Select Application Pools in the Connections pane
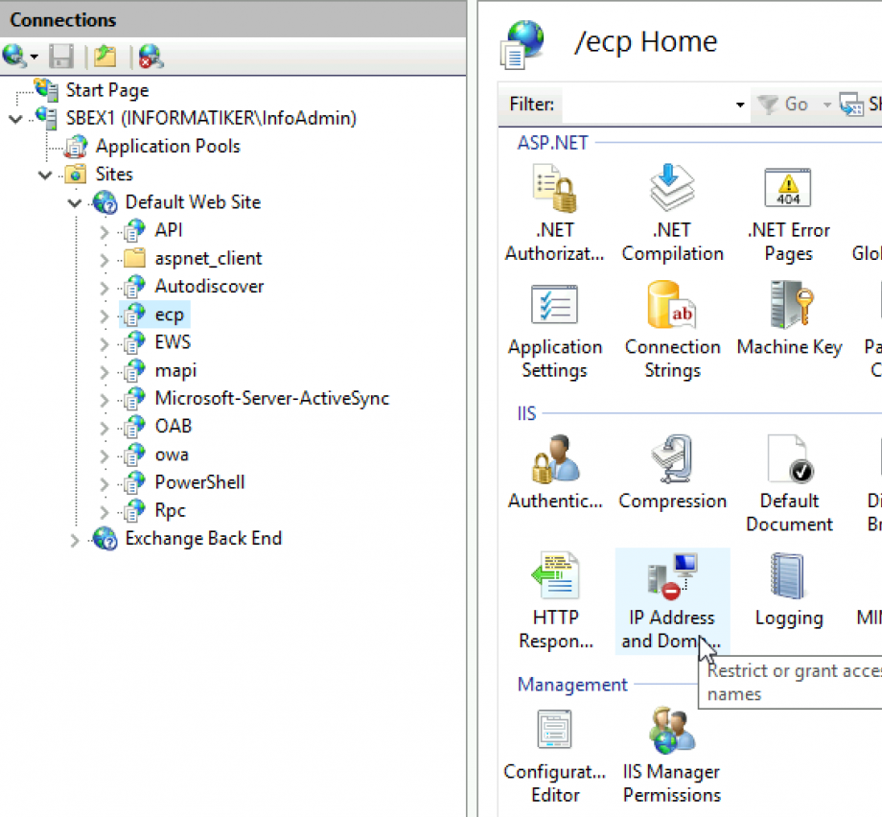Viewport: 882px width, 817px height. [x=167, y=146]
